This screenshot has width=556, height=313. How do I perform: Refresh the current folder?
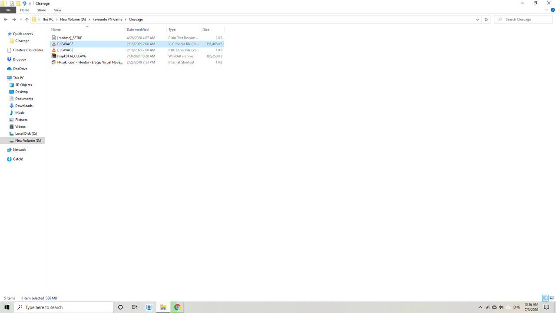click(x=486, y=19)
